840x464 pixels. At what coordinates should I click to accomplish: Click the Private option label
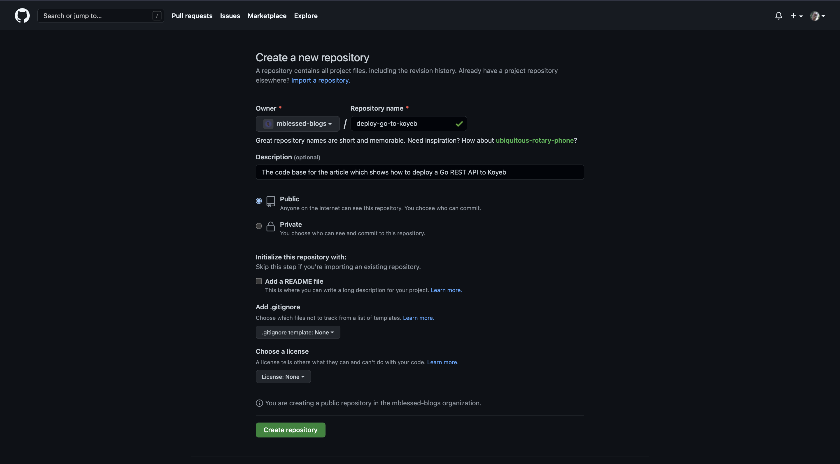[x=290, y=224]
